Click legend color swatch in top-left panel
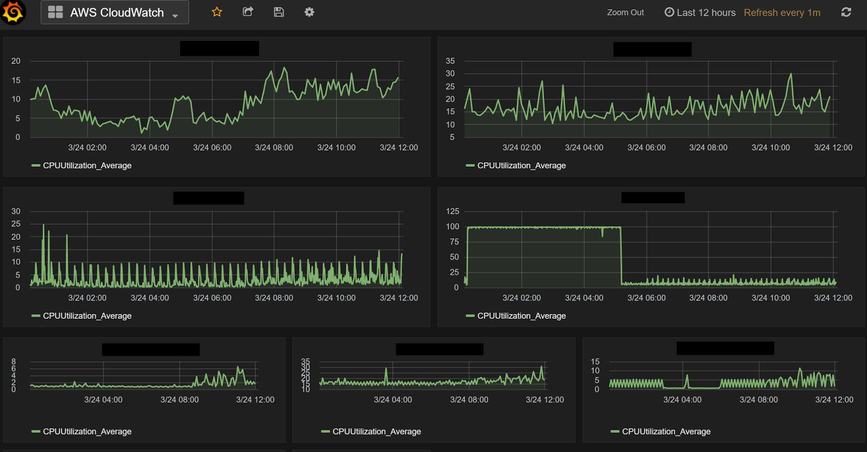Viewport: 867px width, 452px height. coord(36,166)
